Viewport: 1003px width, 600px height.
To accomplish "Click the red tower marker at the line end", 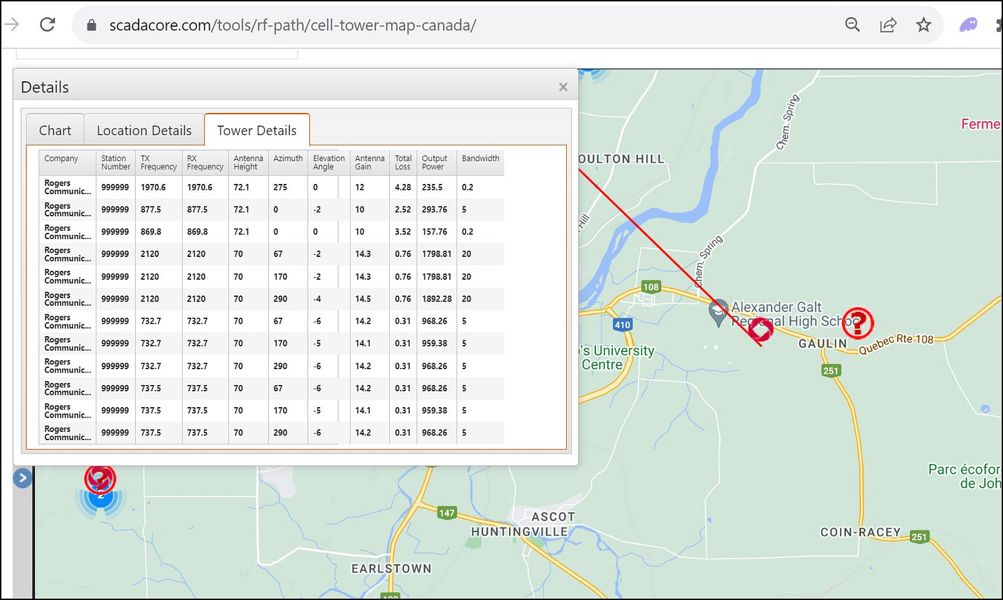I will pyautogui.click(x=761, y=329).
